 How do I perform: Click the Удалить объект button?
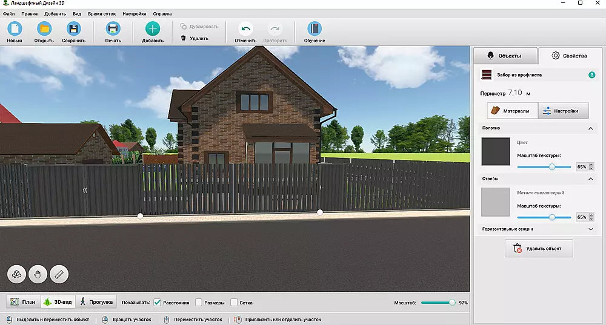539,248
